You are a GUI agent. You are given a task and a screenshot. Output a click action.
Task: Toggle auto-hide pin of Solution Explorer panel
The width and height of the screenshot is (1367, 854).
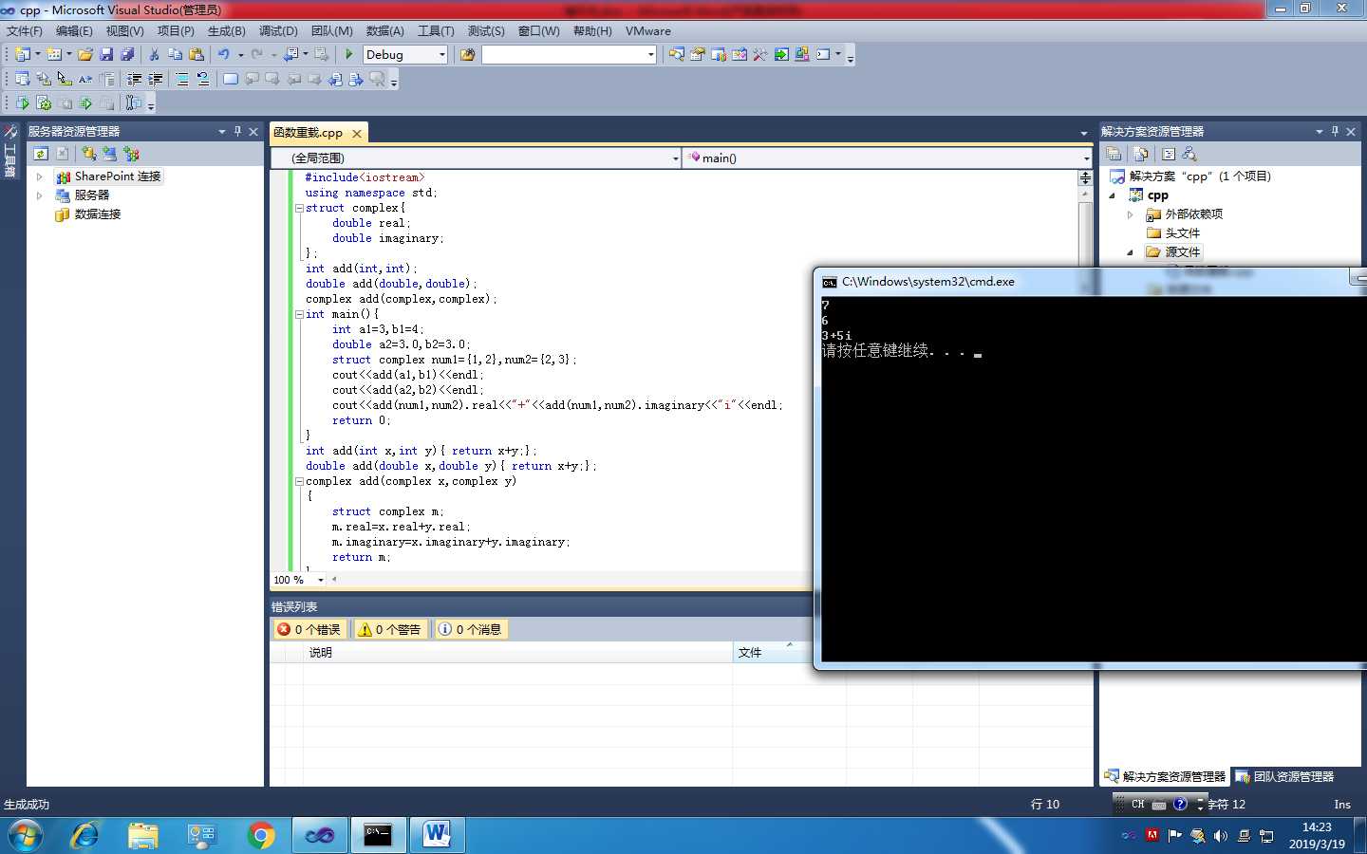point(1335,131)
